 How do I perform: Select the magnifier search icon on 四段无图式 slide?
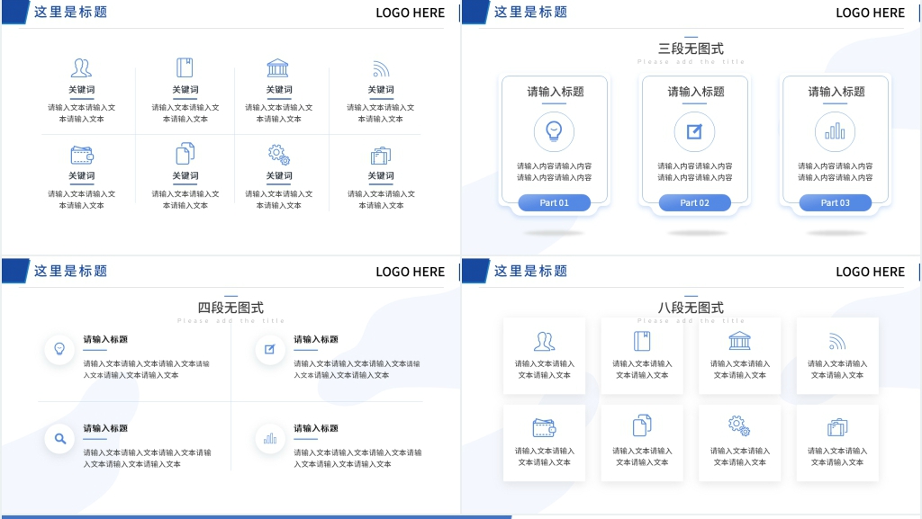(x=60, y=439)
